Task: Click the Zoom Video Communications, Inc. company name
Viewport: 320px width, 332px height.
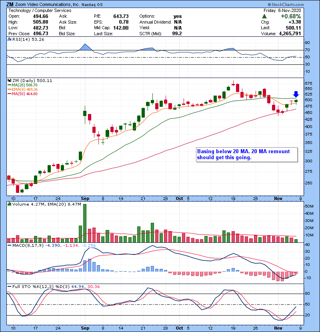Action: 47,4
